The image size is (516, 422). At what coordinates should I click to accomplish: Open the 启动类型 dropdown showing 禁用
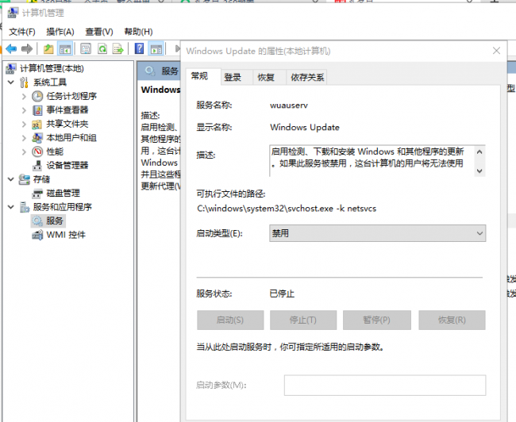[x=377, y=233]
